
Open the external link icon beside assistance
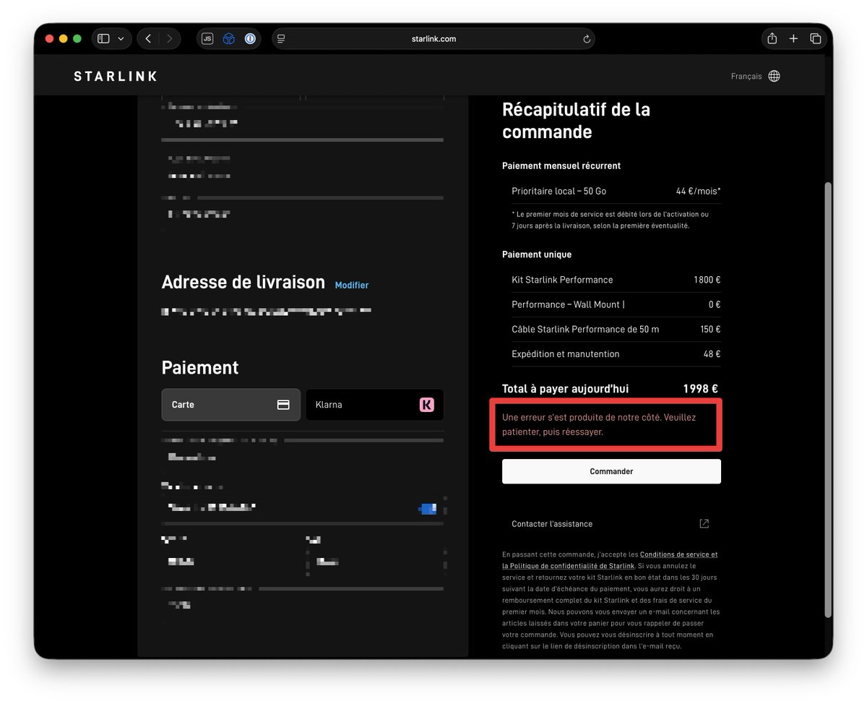point(704,523)
